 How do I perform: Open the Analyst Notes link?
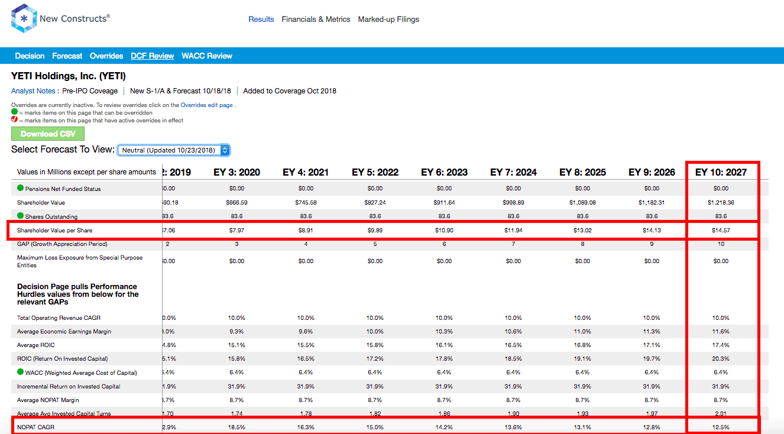pos(33,91)
